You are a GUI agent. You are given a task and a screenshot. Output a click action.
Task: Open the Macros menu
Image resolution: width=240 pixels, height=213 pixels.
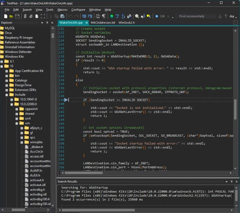(x=62, y=10)
